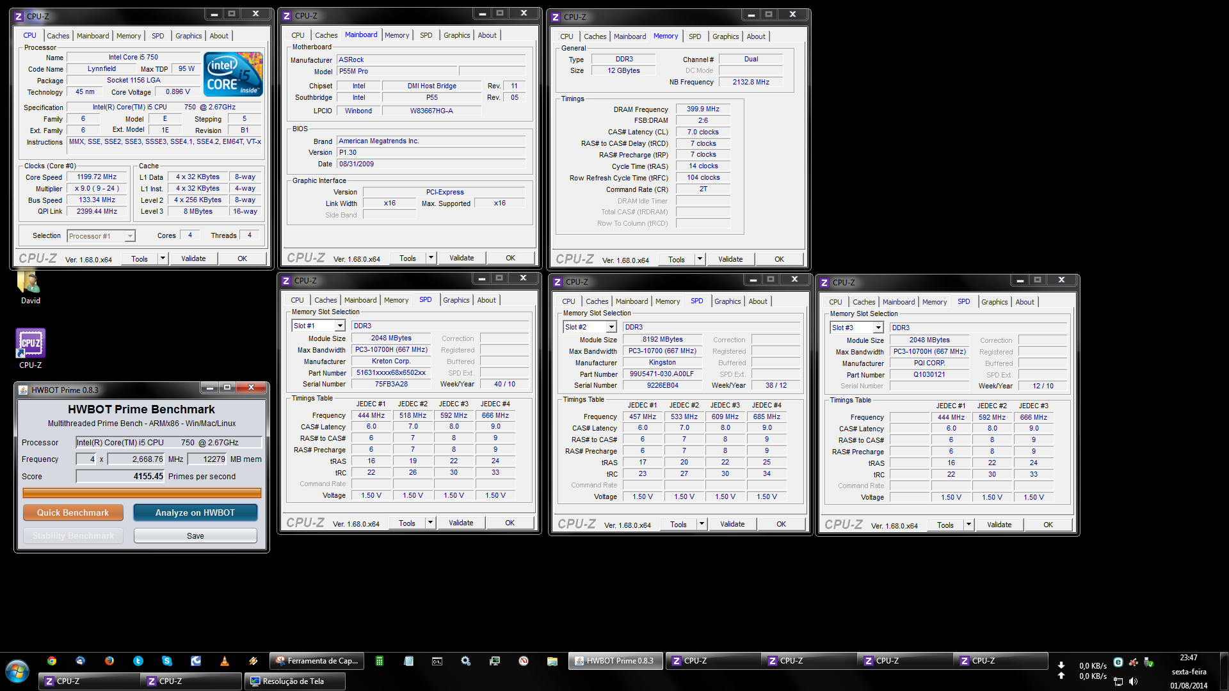1229x691 pixels.
Task: Click the P55M Pro model field
Action: 396,71
